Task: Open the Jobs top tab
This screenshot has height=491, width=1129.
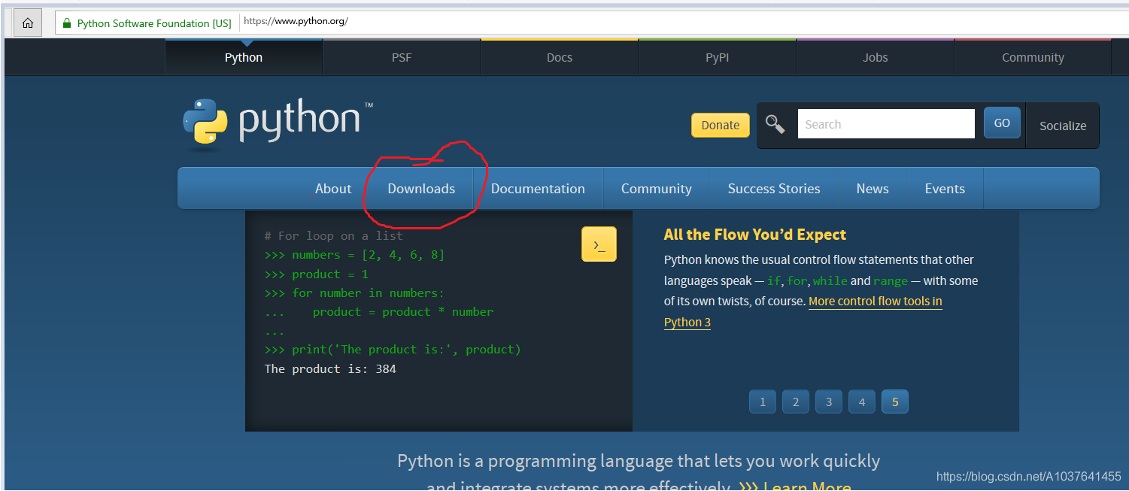Action: (876, 57)
